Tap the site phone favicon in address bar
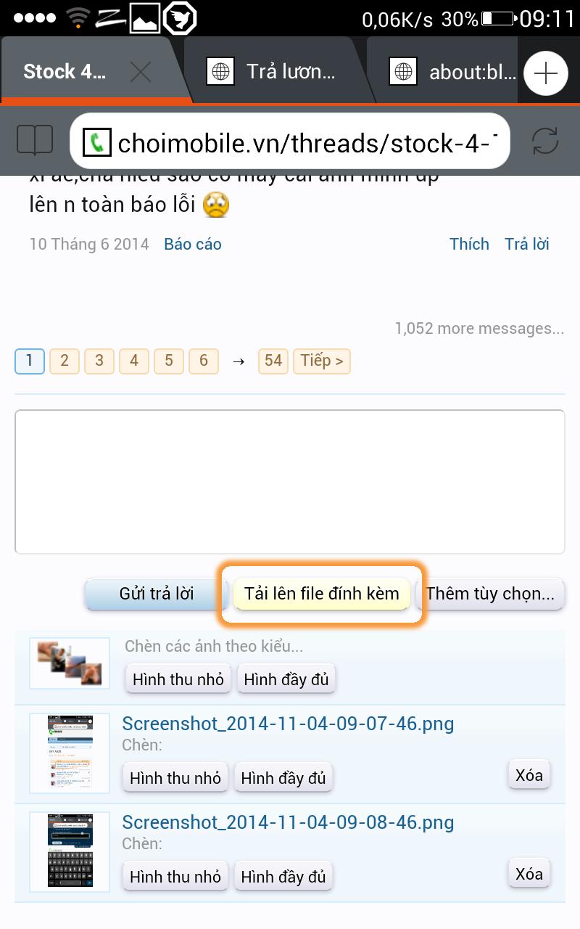 [96, 142]
